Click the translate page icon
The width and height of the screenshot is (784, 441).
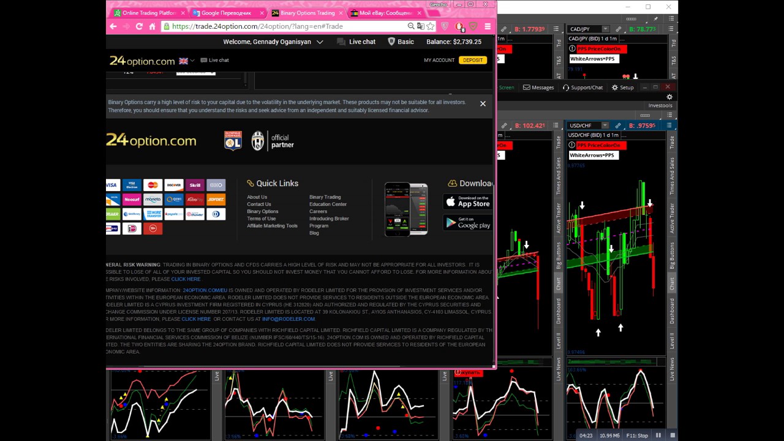420,26
